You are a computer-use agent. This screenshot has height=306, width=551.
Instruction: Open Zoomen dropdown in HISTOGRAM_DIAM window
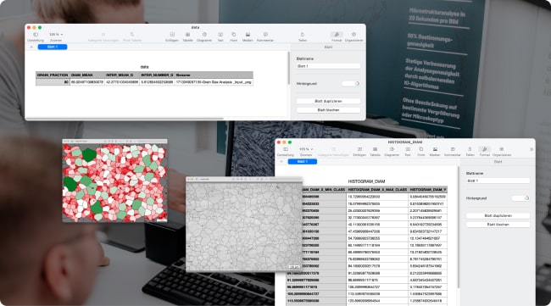306,152
